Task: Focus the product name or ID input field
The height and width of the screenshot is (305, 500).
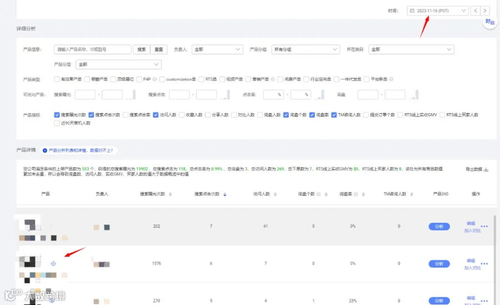Action: pyautogui.click(x=93, y=49)
